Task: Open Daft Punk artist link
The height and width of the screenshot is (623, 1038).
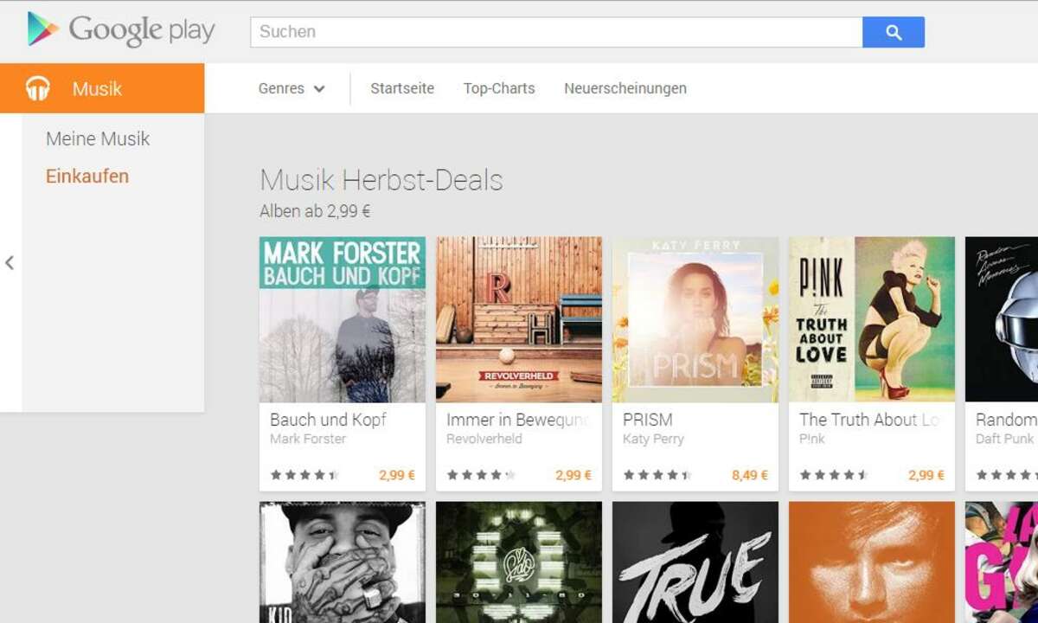Action: 1005,439
